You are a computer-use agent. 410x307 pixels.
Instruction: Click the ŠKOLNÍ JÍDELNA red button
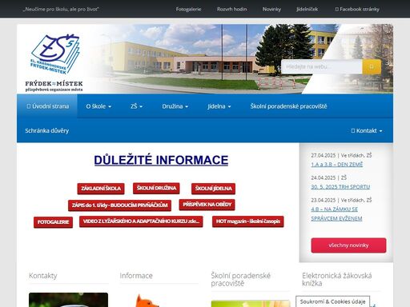pos(213,189)
